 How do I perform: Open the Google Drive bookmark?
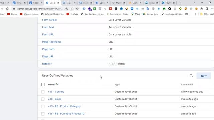coord(151,14)
